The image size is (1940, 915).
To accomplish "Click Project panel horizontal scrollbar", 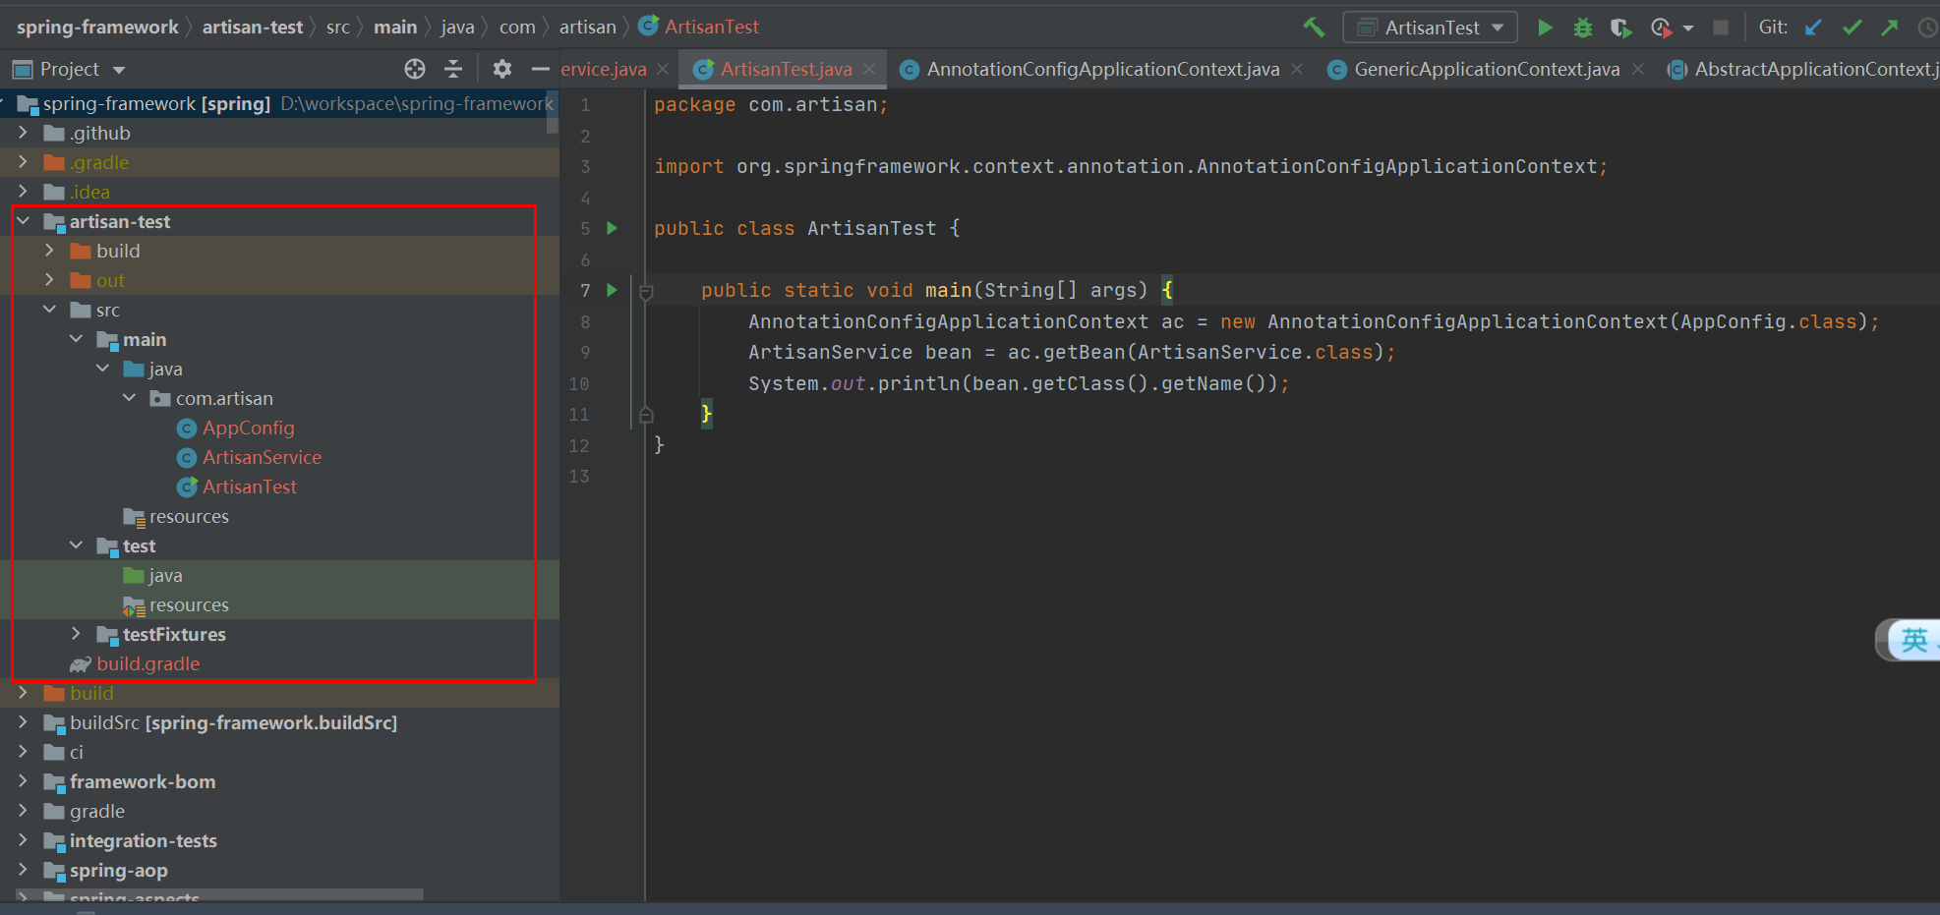I will click(x=219, y=894).
